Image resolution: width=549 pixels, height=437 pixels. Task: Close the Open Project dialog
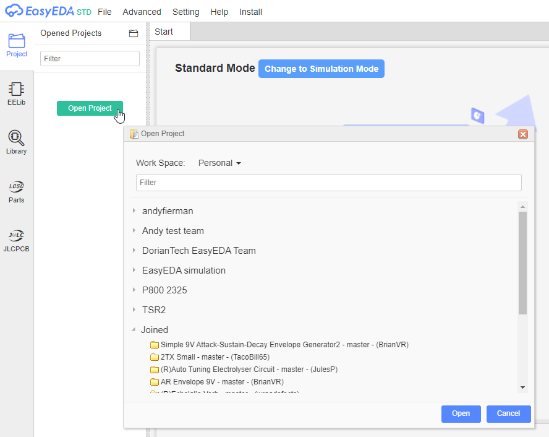(x=523, y=134)
